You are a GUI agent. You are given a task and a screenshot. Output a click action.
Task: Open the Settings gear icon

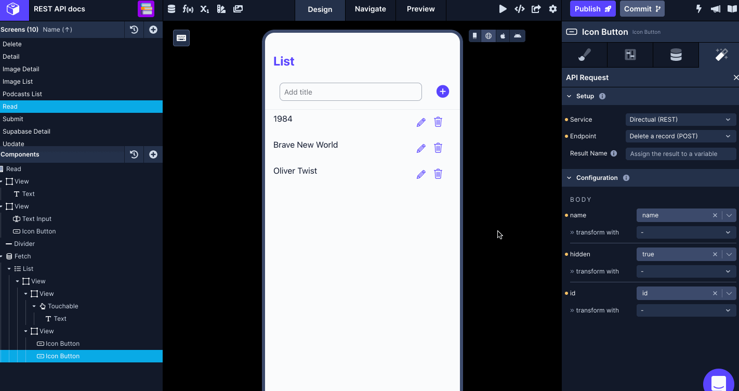click(553, 9)
